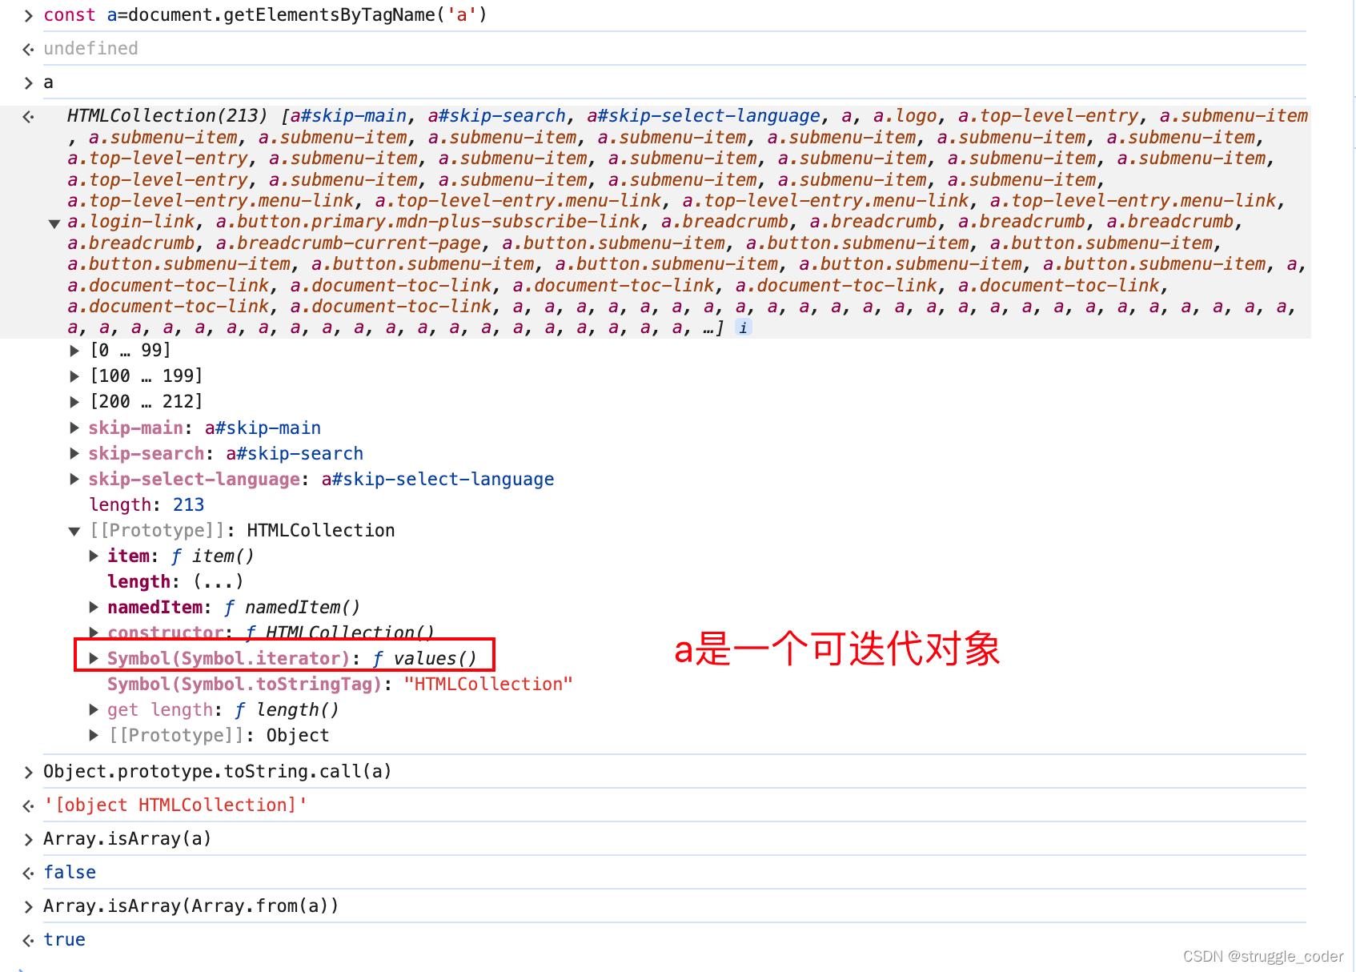
Task: Expand the namedItem() function entry
Action: [94, 607]
